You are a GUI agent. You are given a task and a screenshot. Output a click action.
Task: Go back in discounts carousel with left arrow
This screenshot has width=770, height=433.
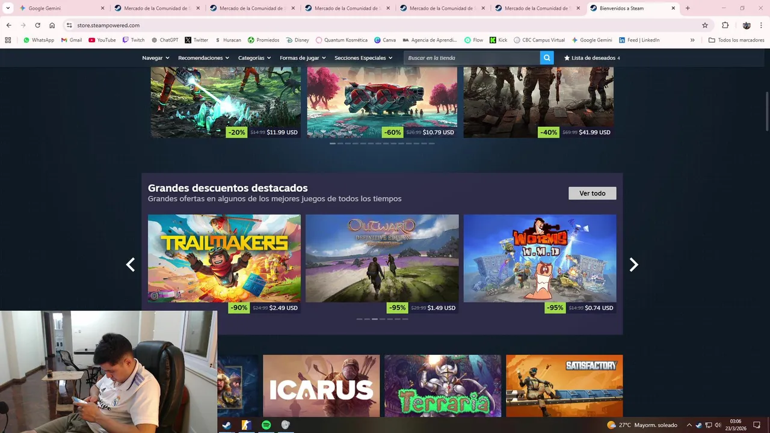click(130, 265)
